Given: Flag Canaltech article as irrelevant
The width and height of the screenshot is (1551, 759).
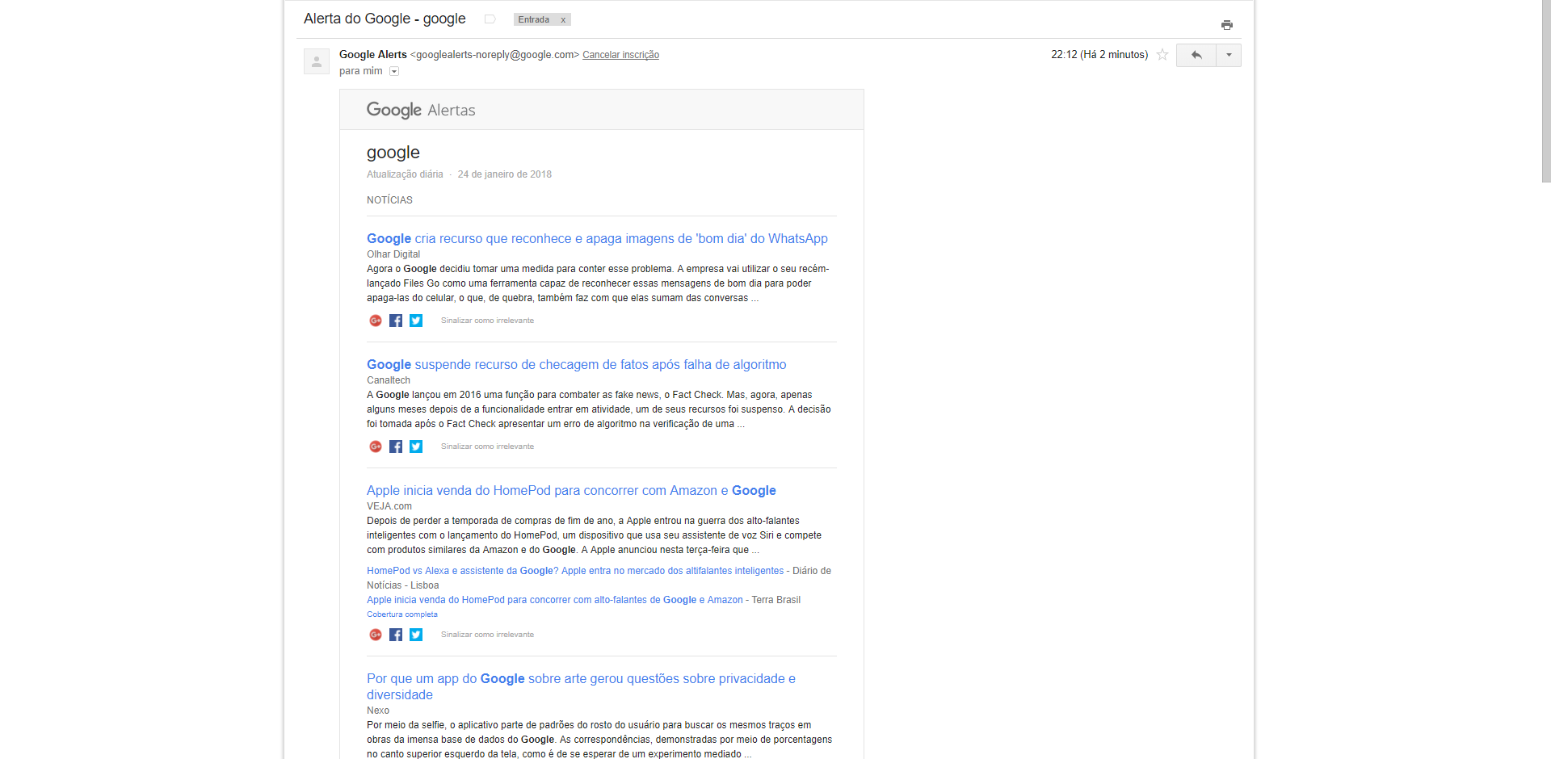Looking at the screenshot, I should pyautogui.click(x=487, y=447).
